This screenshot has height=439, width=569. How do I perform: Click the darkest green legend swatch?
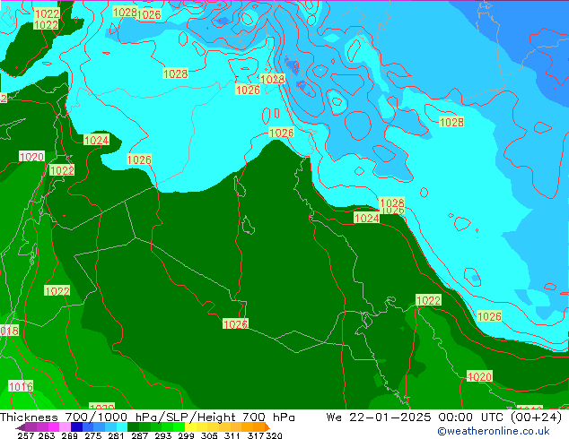click(133, 426)
